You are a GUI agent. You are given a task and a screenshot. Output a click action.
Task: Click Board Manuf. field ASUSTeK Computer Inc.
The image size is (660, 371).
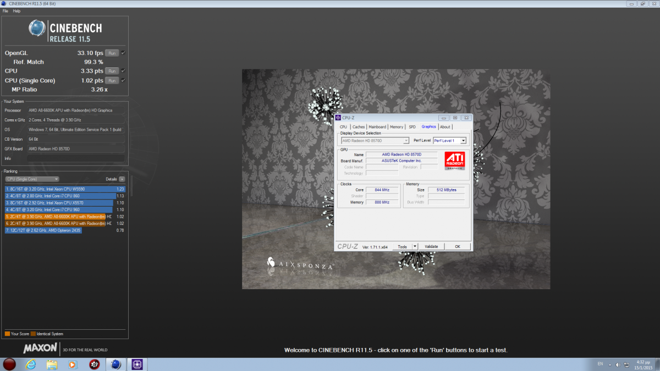[403, 160]
